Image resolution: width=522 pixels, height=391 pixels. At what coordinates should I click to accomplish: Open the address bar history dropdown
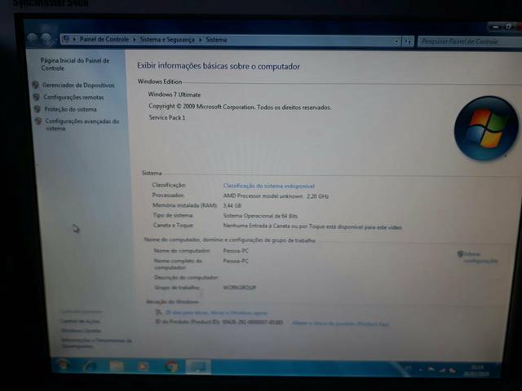396,42
